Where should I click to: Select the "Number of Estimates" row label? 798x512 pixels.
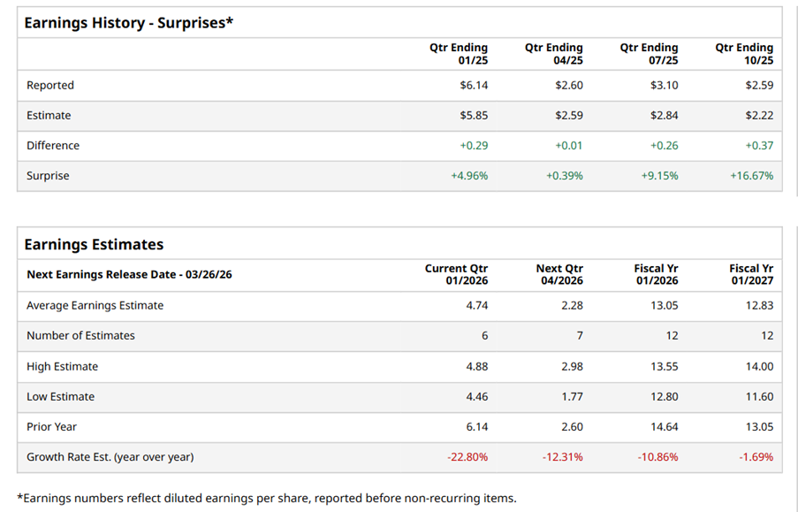[x=80, y=336]
